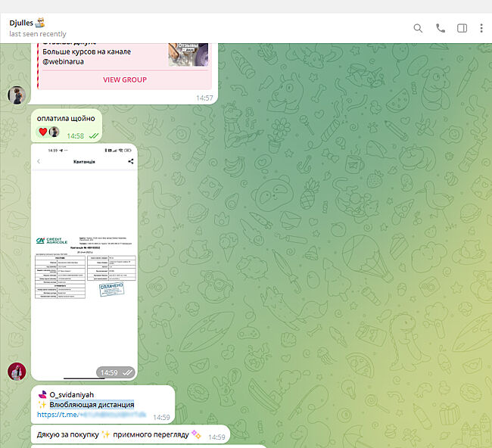Click the O_svidaniyah purple logo icon
Screen dimensions: 492x448
(x=42, y=394)
